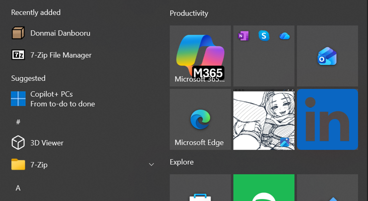Click the A letter index header
The width and height of the screenshot is (368, 201).
tap(18, 188)
